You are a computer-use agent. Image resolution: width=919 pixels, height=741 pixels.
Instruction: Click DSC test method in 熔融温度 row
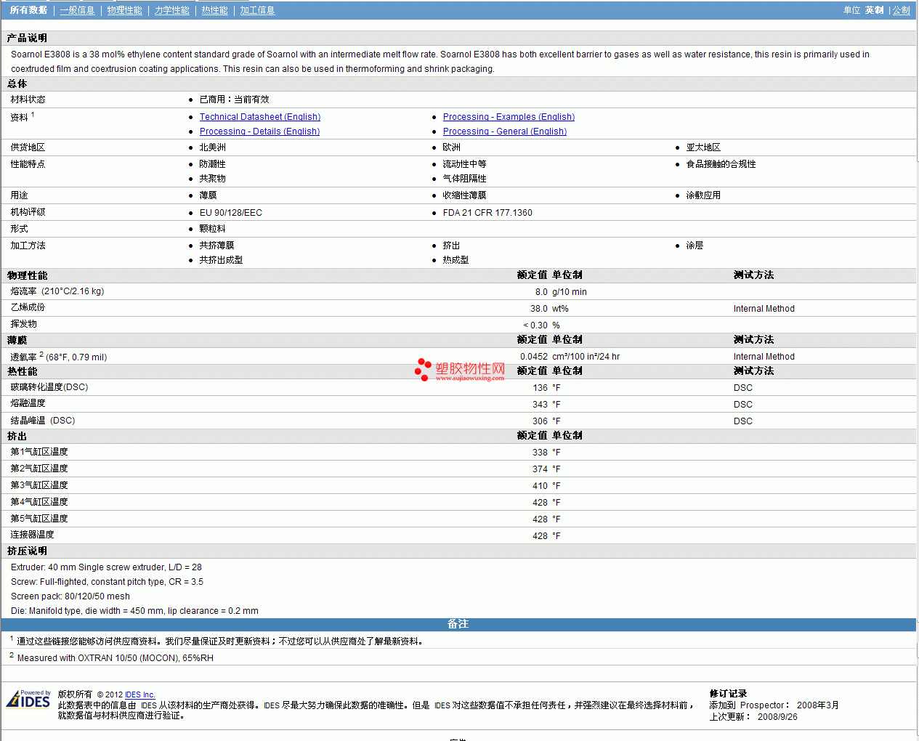pos(743,405)
